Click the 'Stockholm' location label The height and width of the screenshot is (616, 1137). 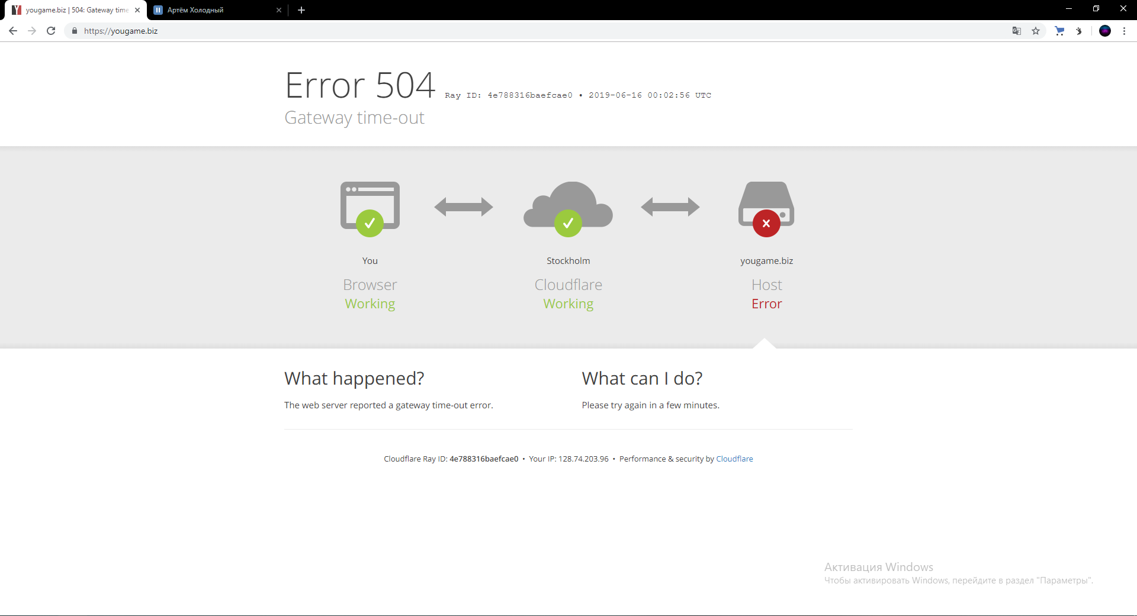pyautogui.click(x=568, y=261)
